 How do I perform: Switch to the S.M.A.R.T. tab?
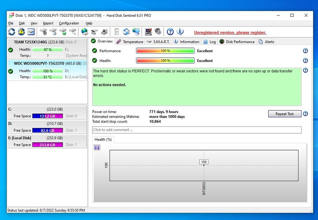[x=158, y=42]
